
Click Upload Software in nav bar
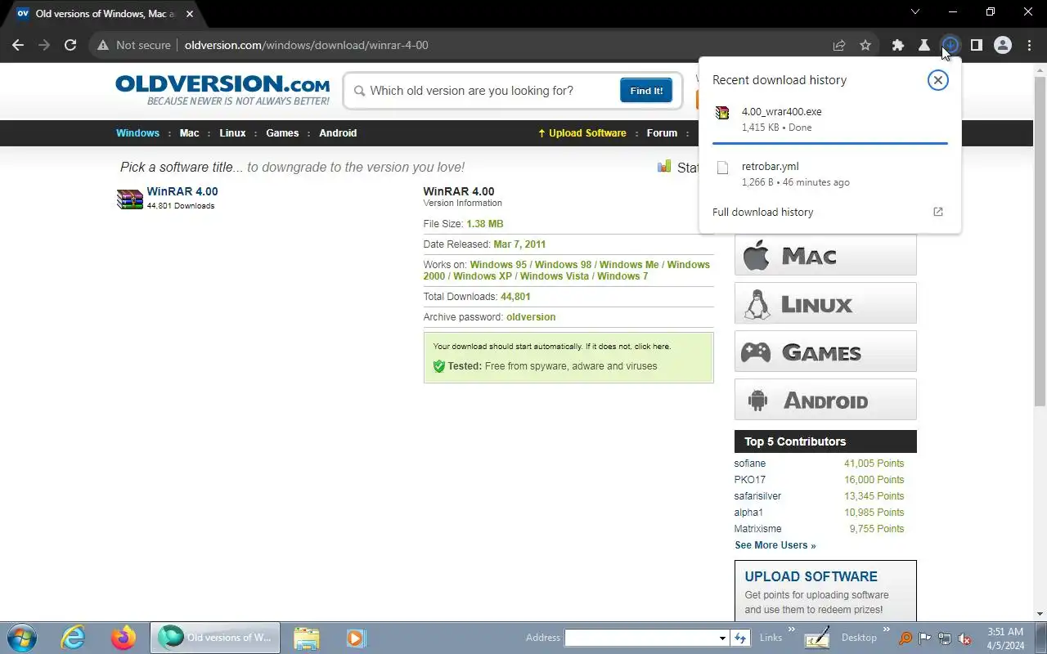click(x=582, y=133)
